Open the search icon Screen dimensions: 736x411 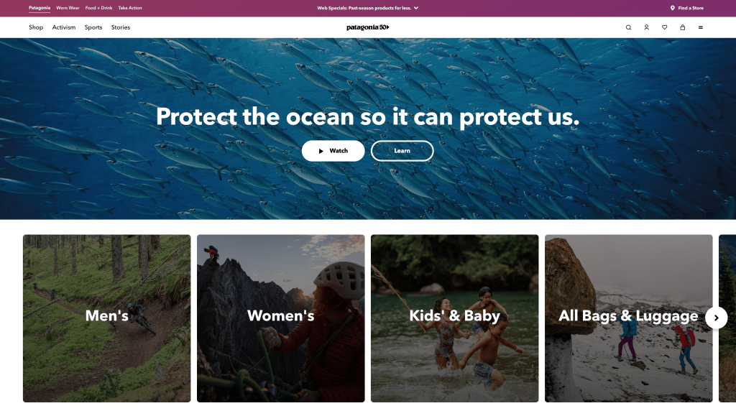(628, 27)
